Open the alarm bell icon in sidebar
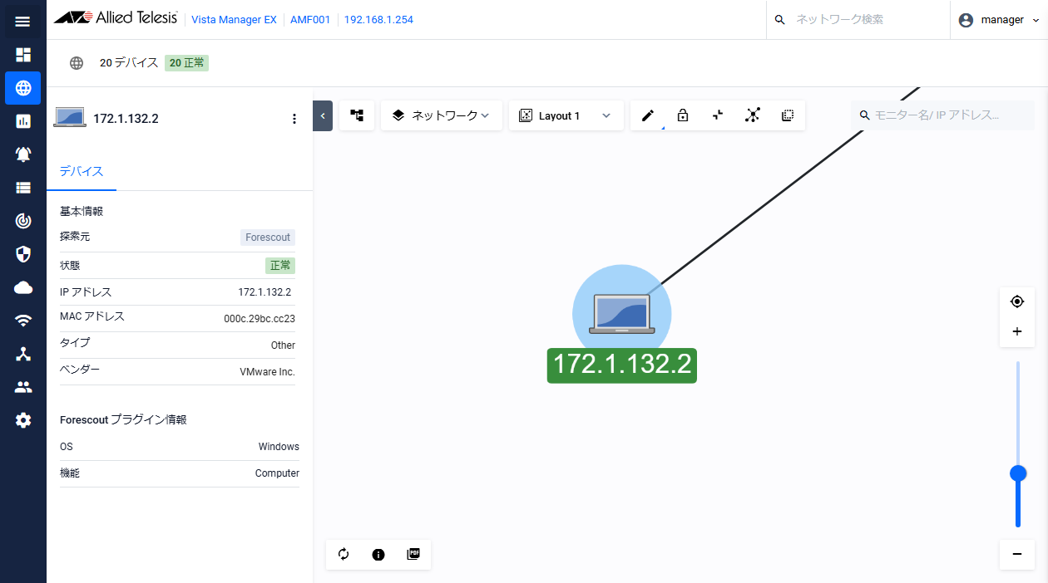This screenshot has width=1048, height=583. click(x=22, y=154)
